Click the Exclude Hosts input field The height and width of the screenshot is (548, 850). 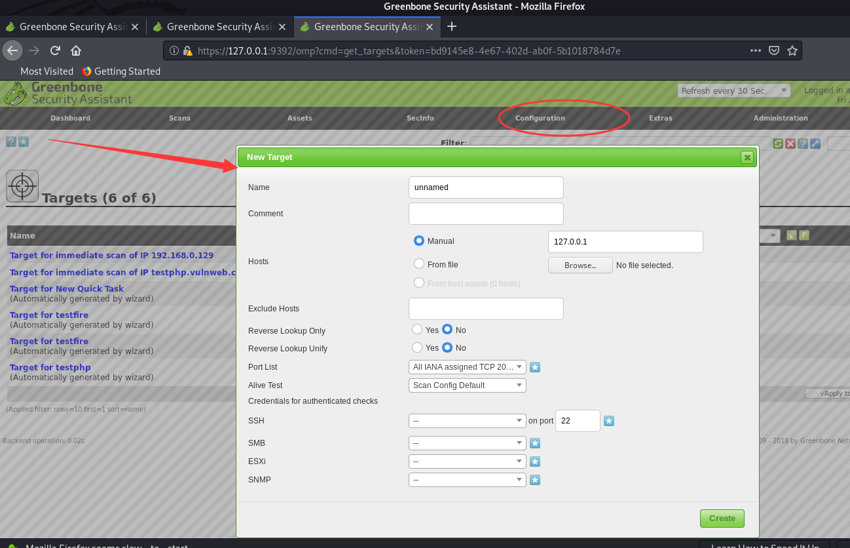pyautogui.click(x=486, y=308)
